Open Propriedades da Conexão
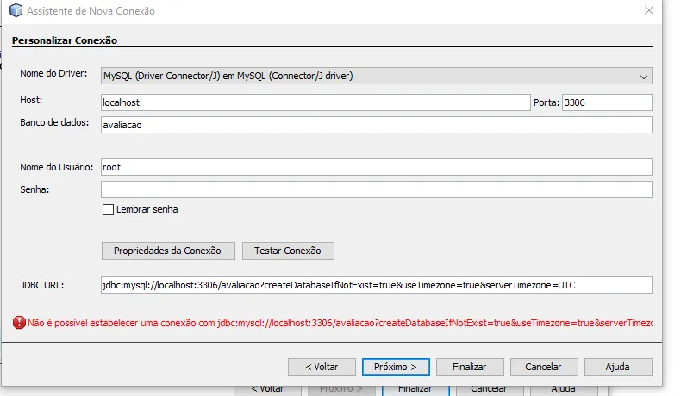This screenshot has height=396, width=687. [x=168, y=251]
